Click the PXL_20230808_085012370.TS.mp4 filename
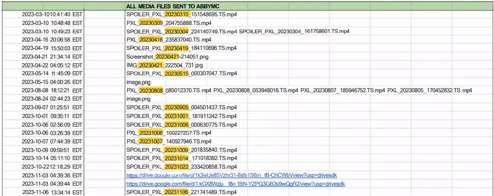The image size is (494, 196). [x=169, y=90]
